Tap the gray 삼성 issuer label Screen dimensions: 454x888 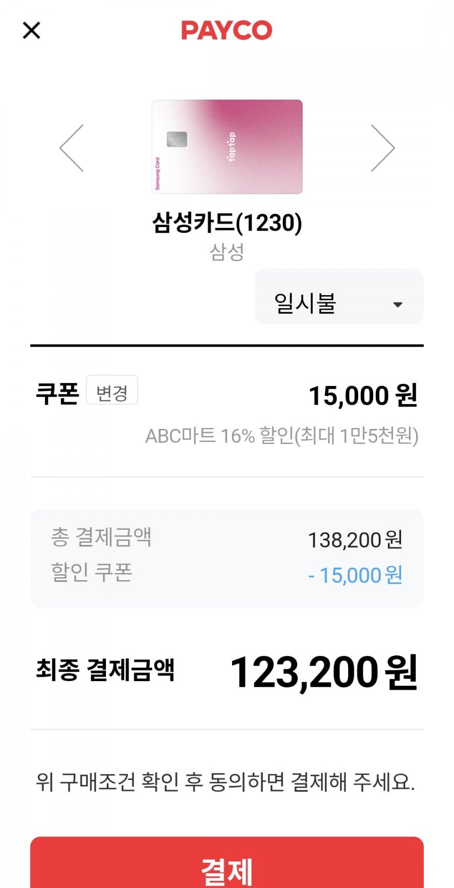[x=227, y=252]
